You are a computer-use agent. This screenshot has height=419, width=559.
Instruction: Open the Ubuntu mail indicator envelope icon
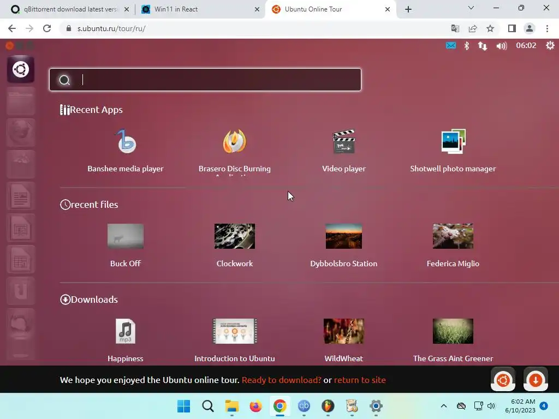click(x=450, y=46)
